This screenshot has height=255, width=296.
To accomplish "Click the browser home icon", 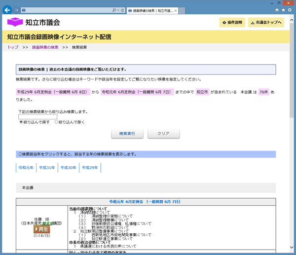I will [277, 10].
